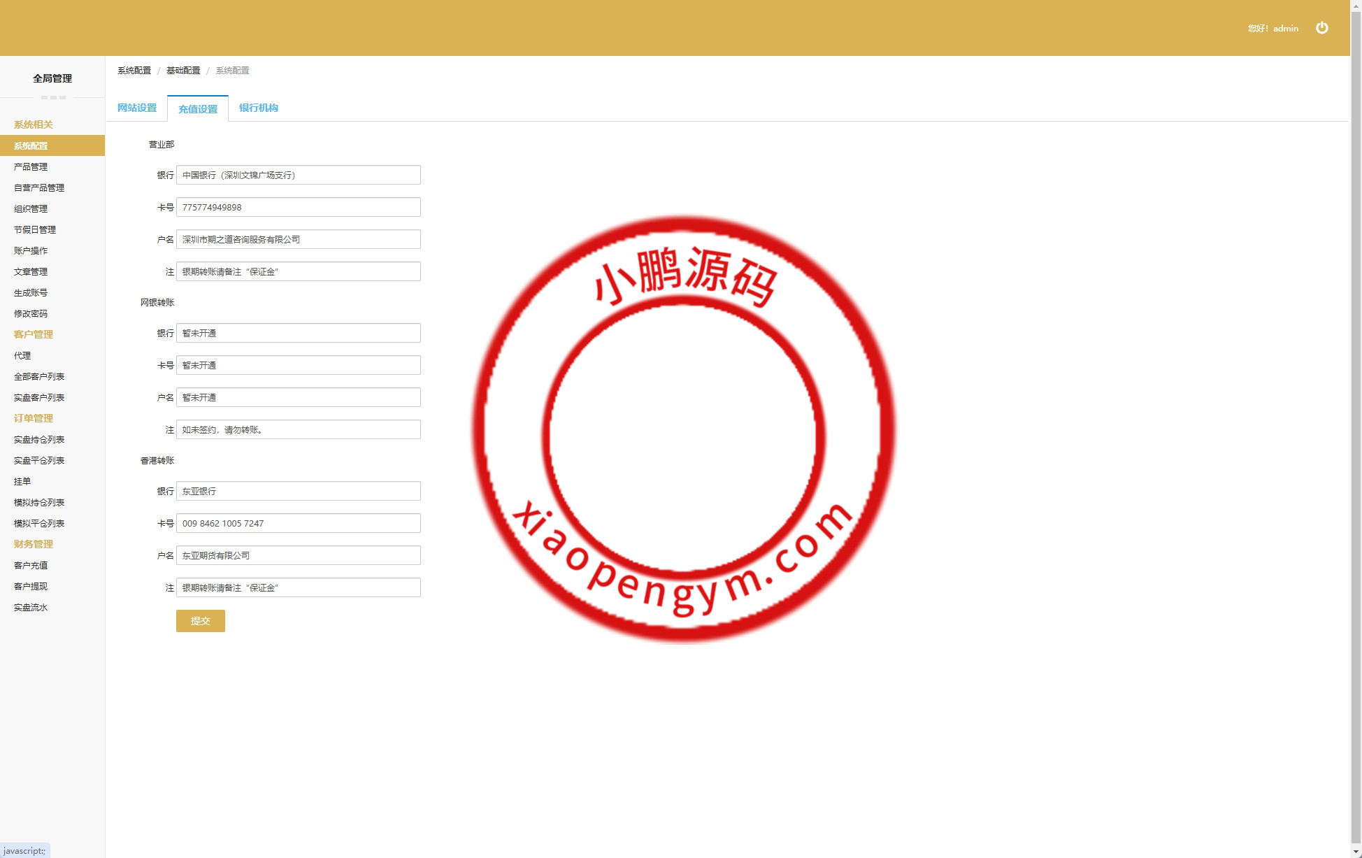Open 产品管理 in the sidebar
Image resolution: width=1362 pixels, height=858 pixels.
31,166
